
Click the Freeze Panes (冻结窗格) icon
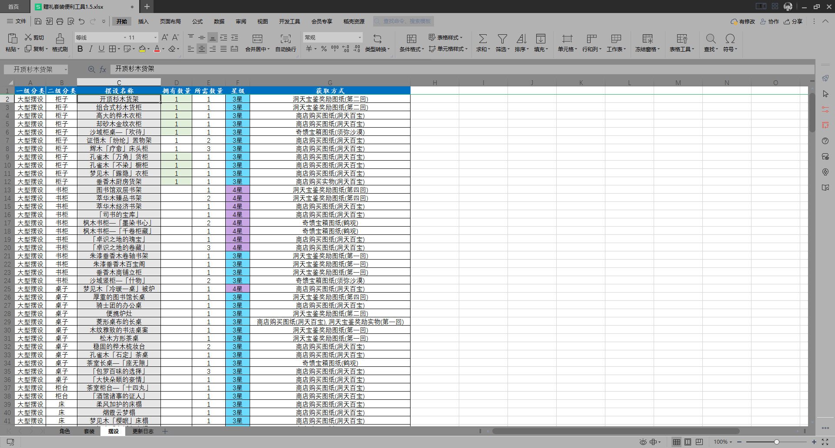[x=648, y=39]
